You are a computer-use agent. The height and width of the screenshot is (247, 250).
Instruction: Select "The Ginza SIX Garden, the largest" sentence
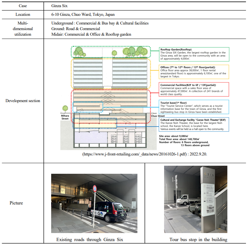[x=193, y=56]
